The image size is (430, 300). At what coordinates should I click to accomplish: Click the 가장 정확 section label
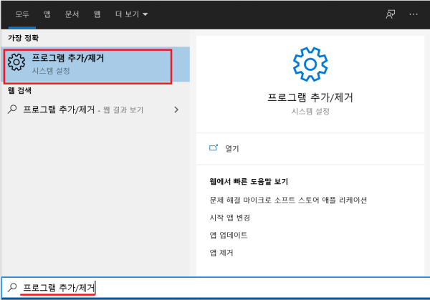pyautogui.click(x=24, y=38)
